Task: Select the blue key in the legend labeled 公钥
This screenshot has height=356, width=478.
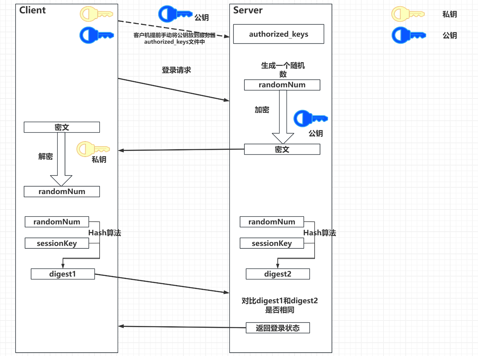Action: tap(409, 35)
